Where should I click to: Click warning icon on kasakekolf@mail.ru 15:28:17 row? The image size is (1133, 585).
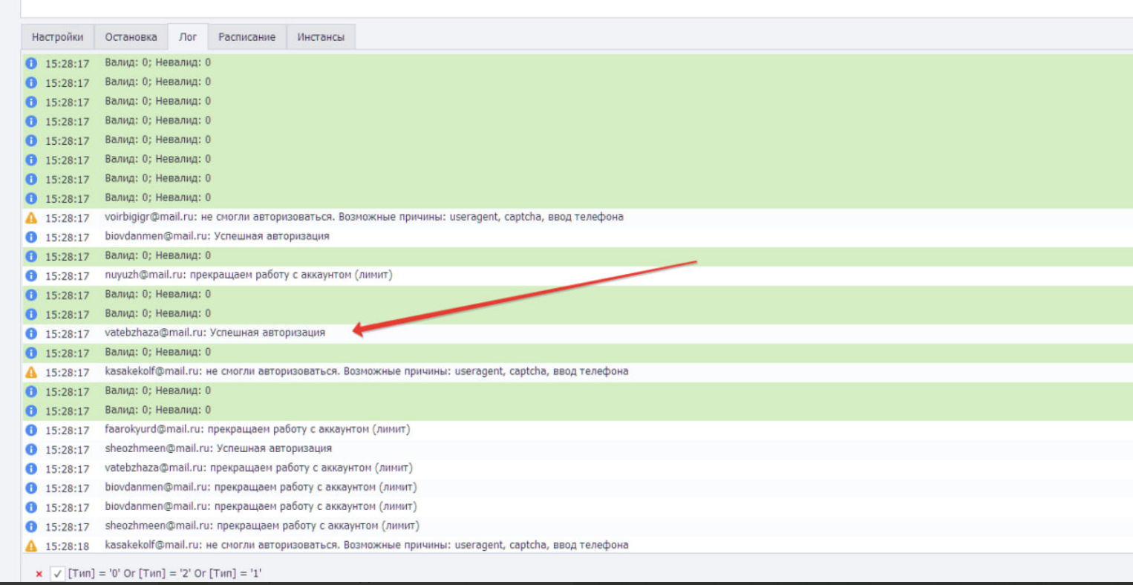31,372
